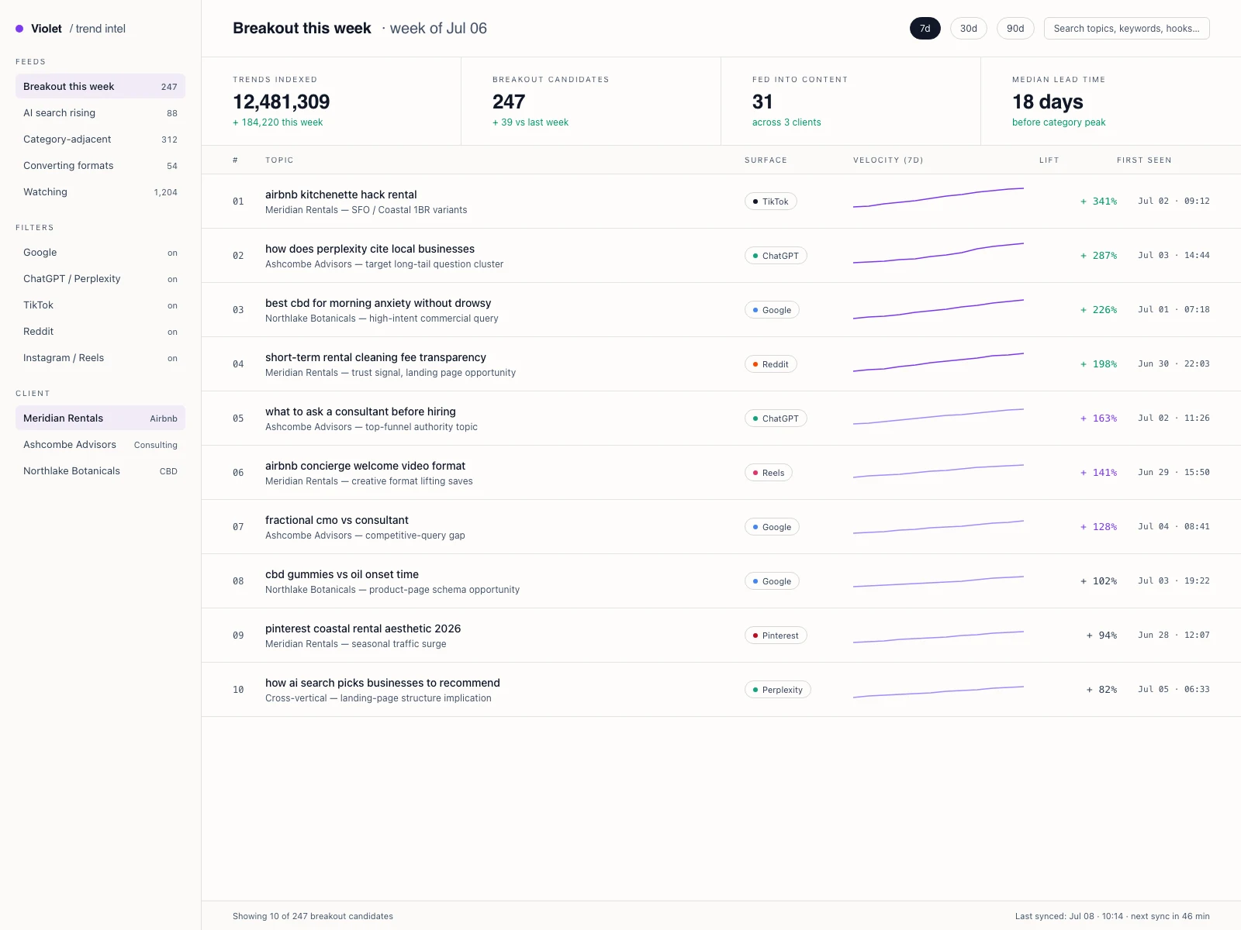Toggle the Instagram / Reels filter
Image resolution: width=1241 pixels, height=930 pixels.
100,357
